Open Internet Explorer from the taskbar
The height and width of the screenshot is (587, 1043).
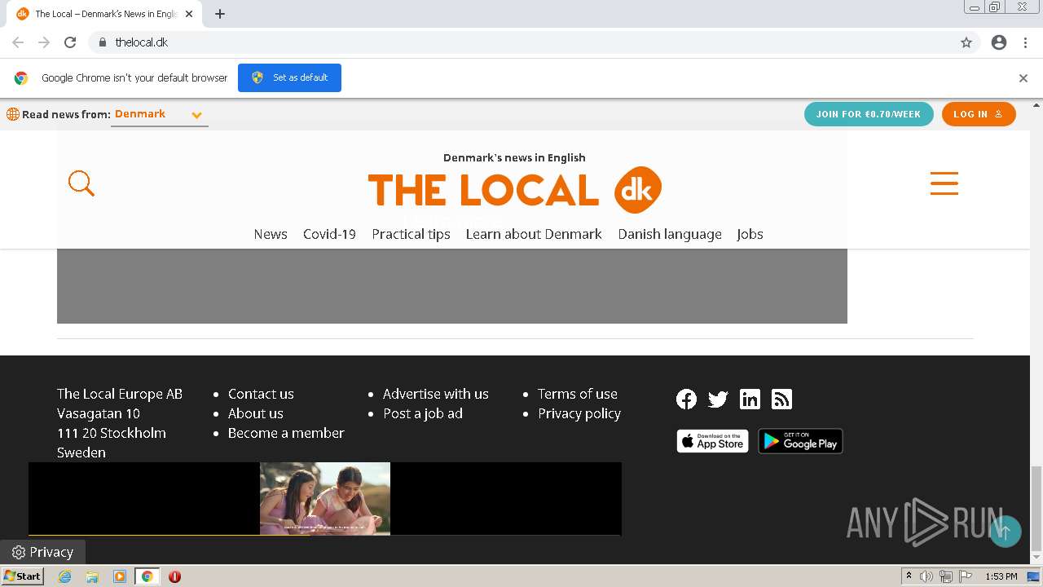[65, 576]
